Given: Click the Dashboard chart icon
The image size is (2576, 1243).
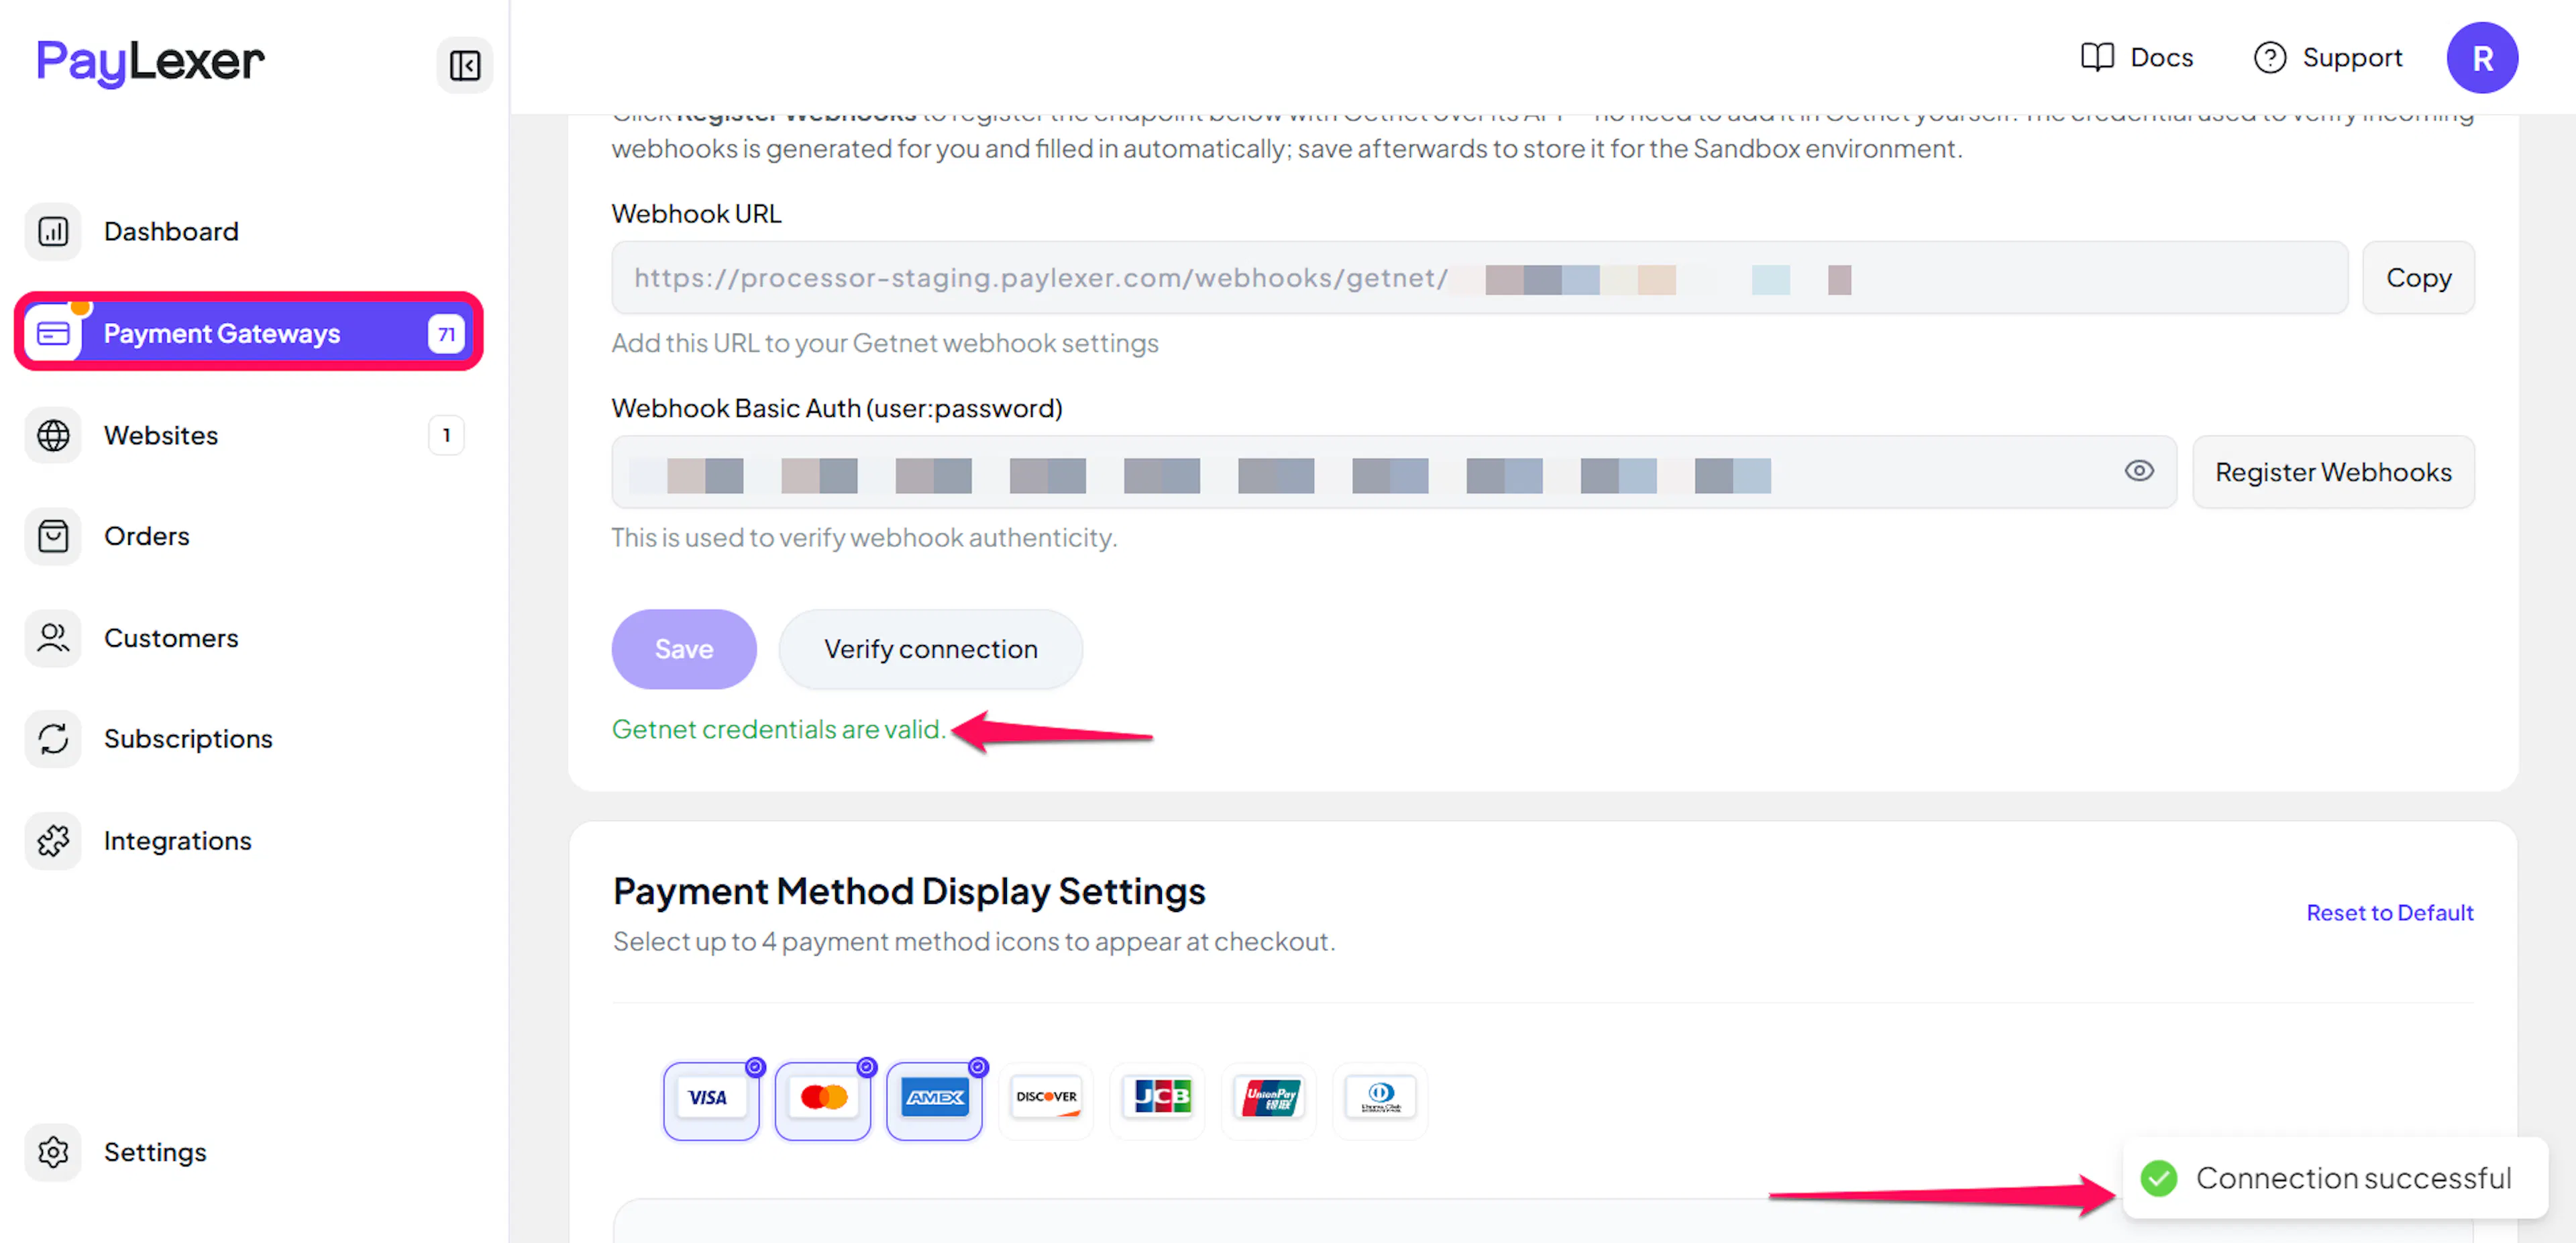Looking at the screenshot, I should coord(53,231).
